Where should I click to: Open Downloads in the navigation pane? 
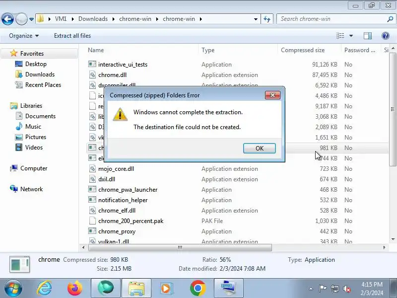40,74
